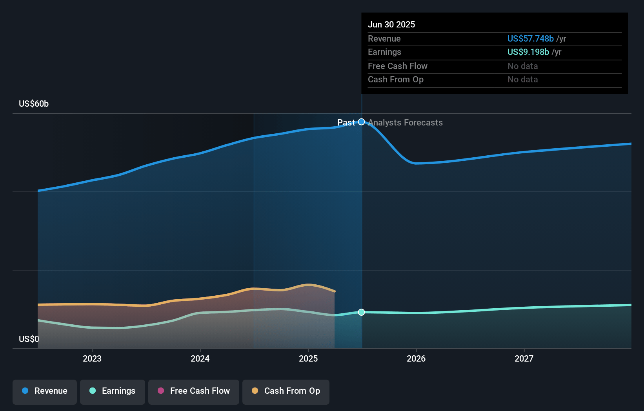The height and width of the screenshot is (411, 644).
Task: Toggle the Earnings legend button
Action: tap(113, 392)
